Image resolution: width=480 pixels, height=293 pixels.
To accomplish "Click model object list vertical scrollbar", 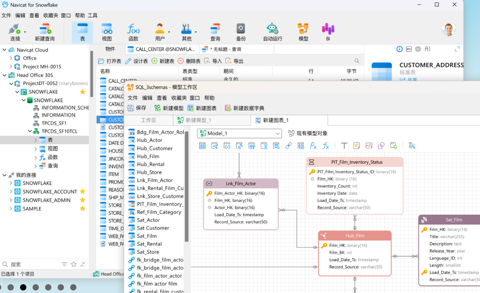I will tap(186, 187).
